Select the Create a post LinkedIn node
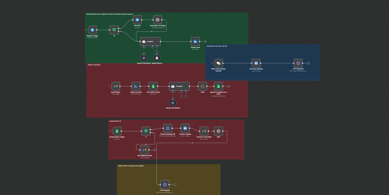Image resolution: width=389 pixels, height=195 pixels. tap(195, 41)
